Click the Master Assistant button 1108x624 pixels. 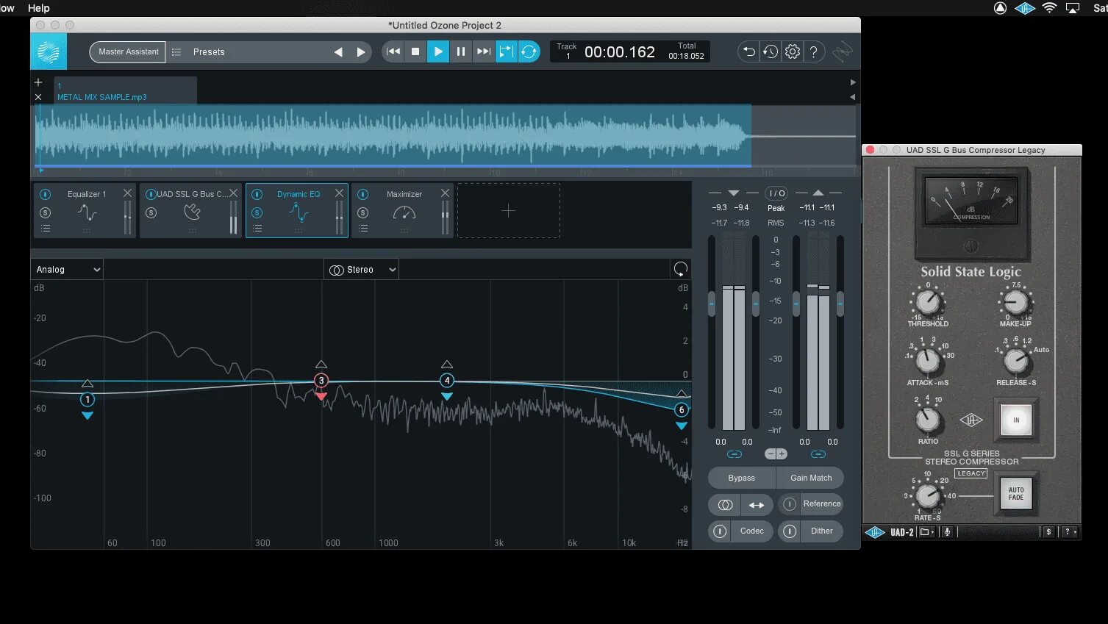[x=128, y=52]
